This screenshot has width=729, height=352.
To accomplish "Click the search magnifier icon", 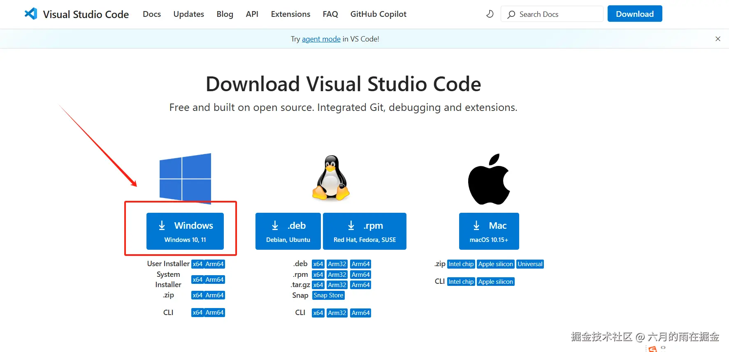I will [x=511, y=14].
